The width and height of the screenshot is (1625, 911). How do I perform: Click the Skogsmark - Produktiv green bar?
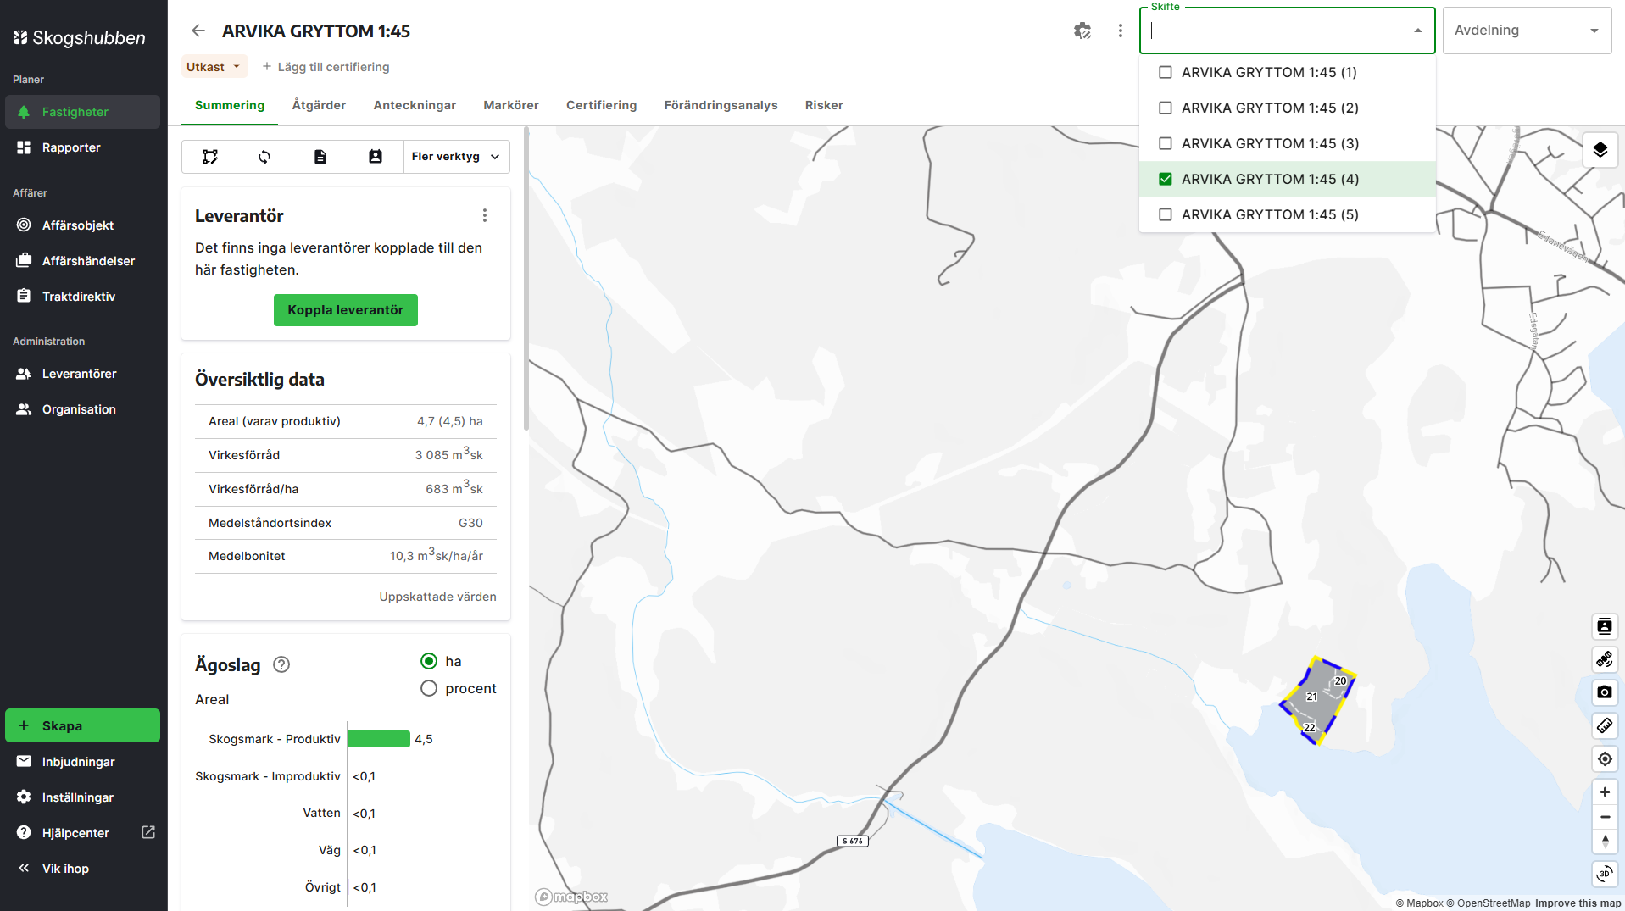[x=379, y=738]
